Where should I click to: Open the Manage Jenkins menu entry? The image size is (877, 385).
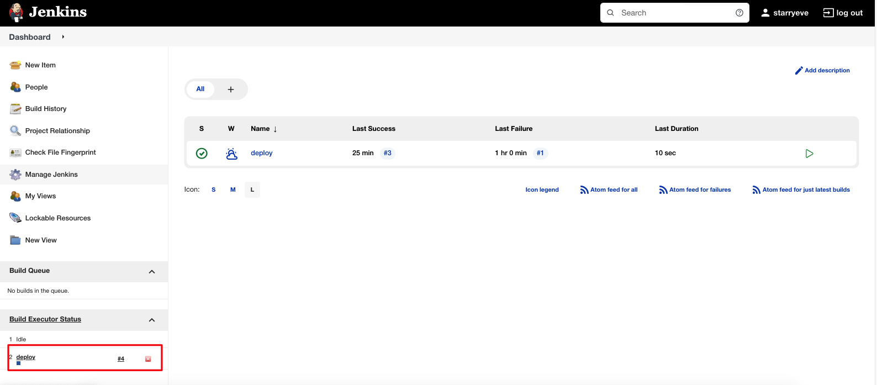click(x=84, y=175)
